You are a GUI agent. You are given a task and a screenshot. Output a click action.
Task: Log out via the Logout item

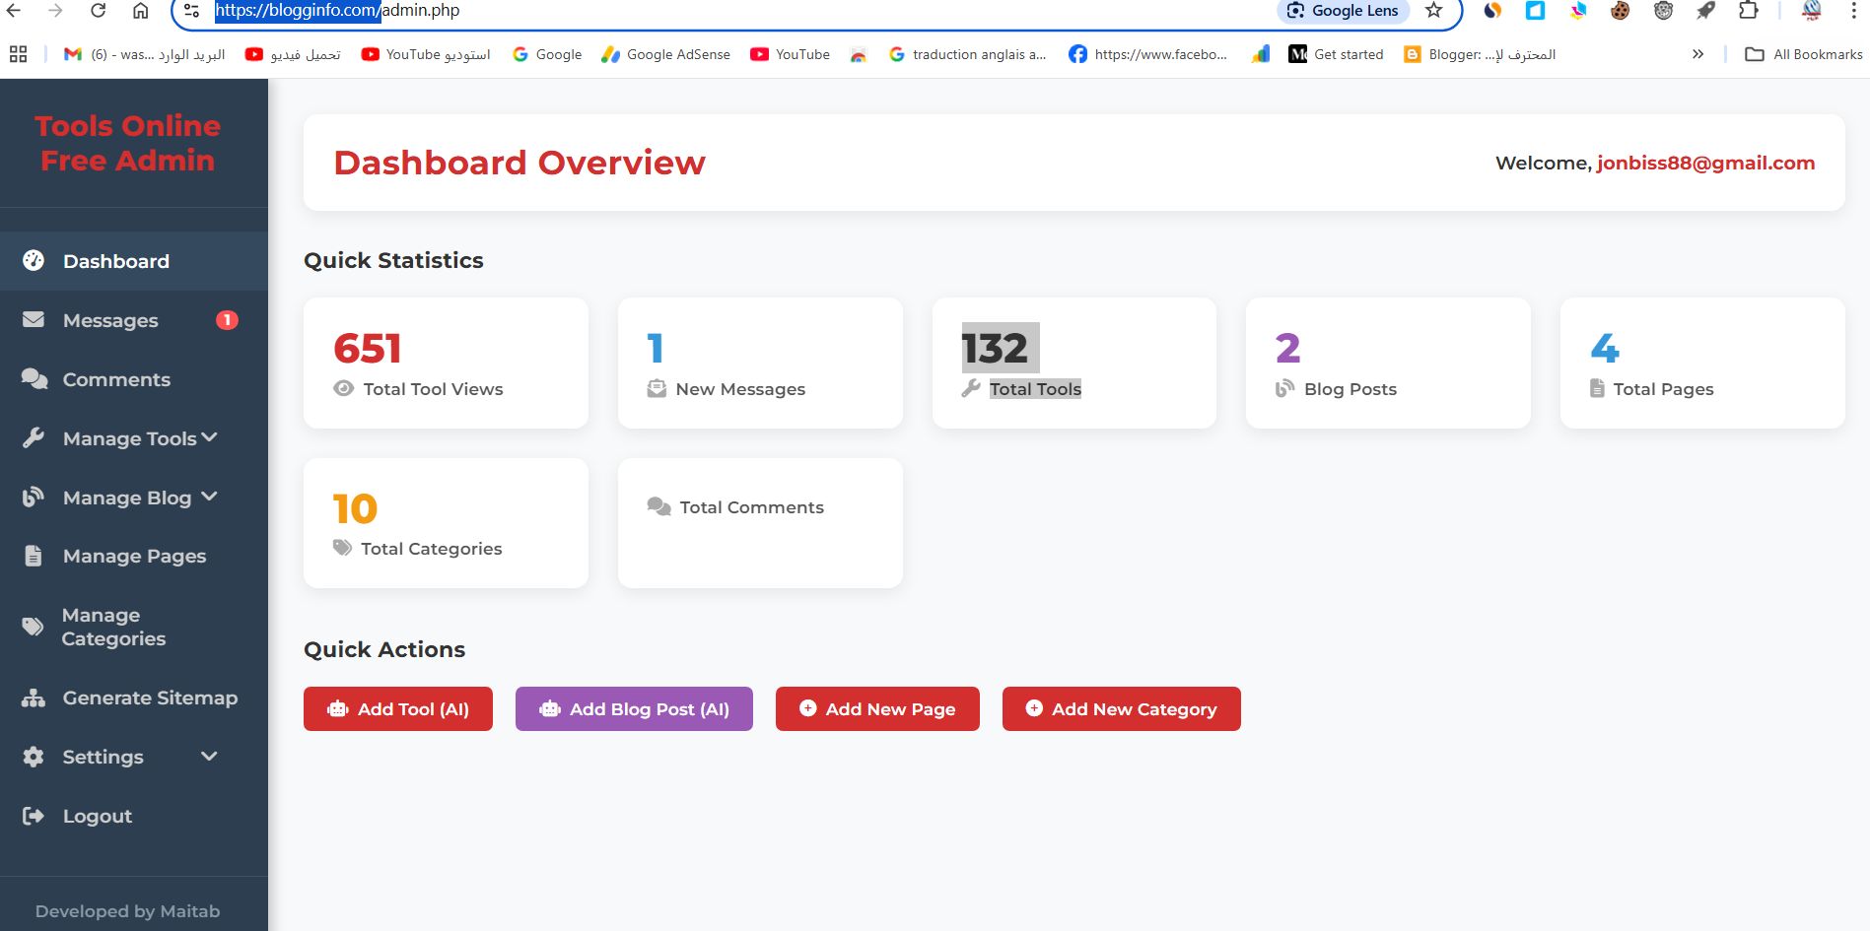pos(134,816)
